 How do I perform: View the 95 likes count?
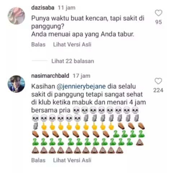point(159,22)
